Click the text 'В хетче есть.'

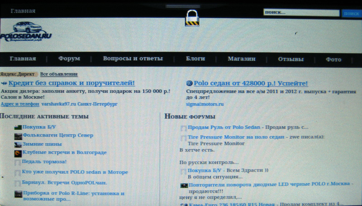coord(197,150)
